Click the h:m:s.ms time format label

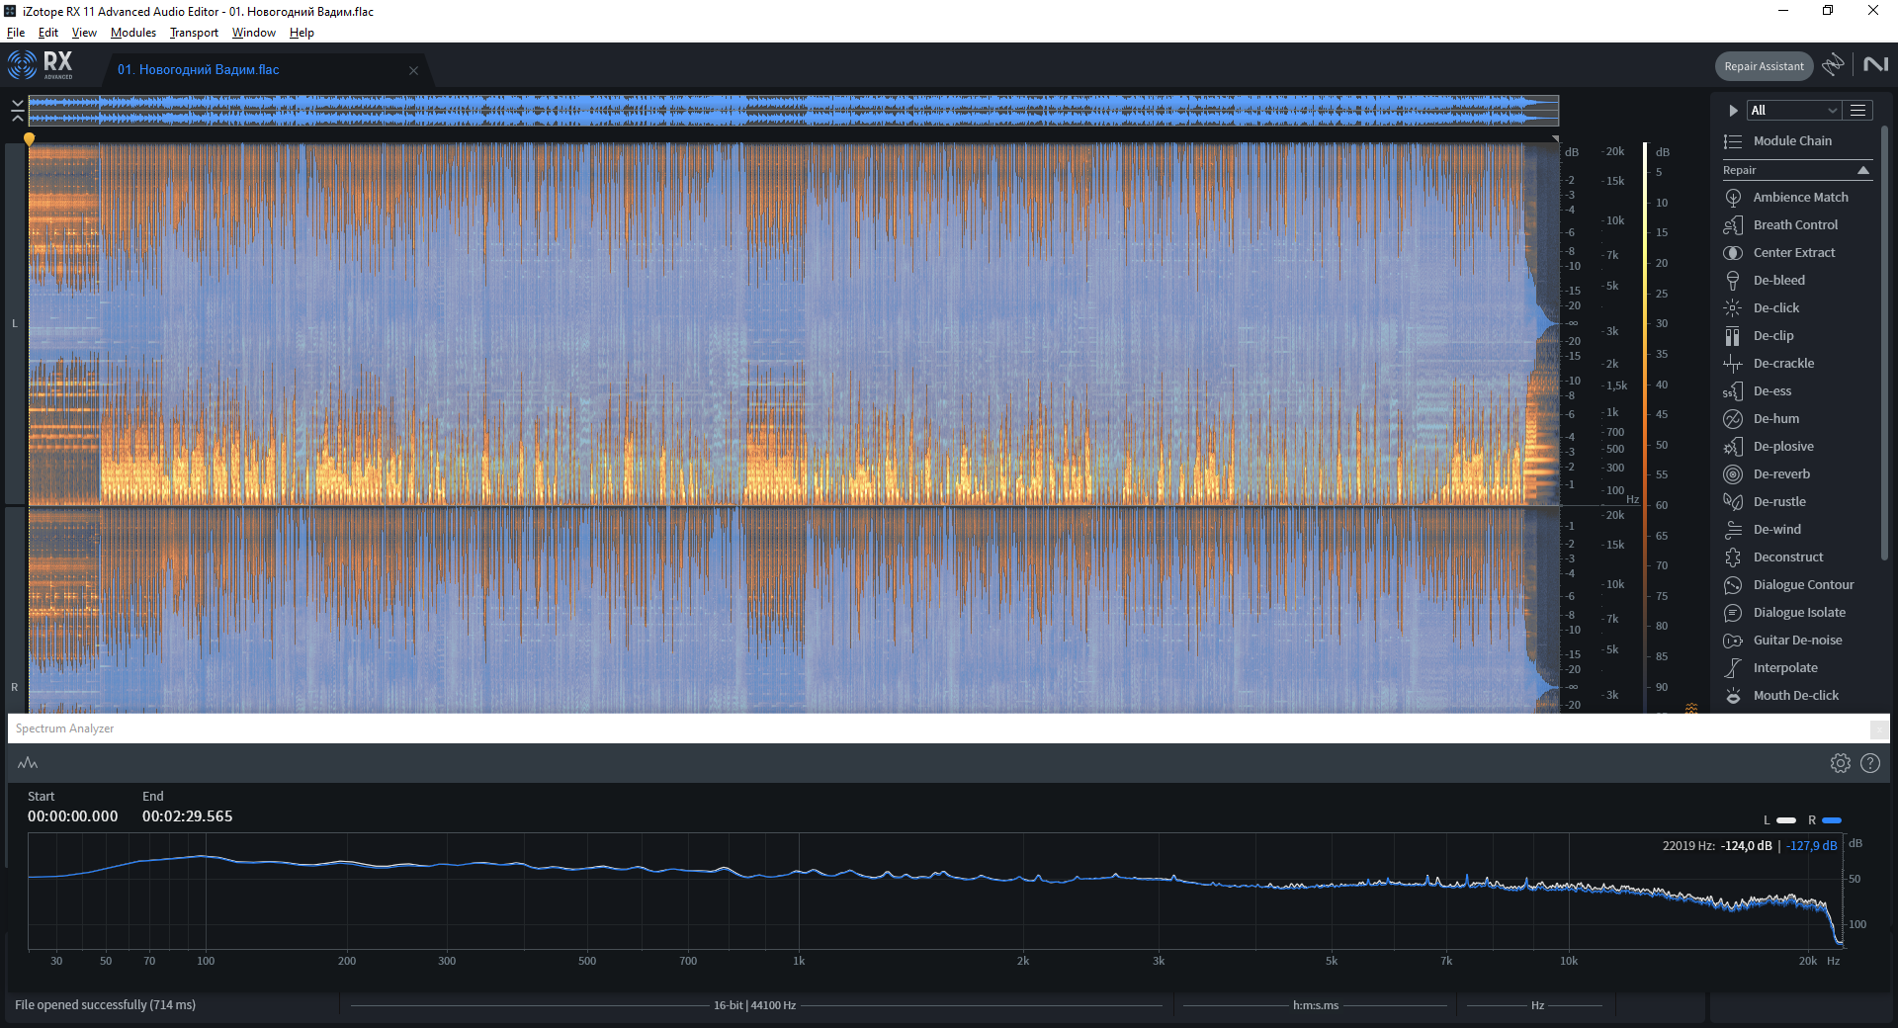click(x=1316, y=1005)
